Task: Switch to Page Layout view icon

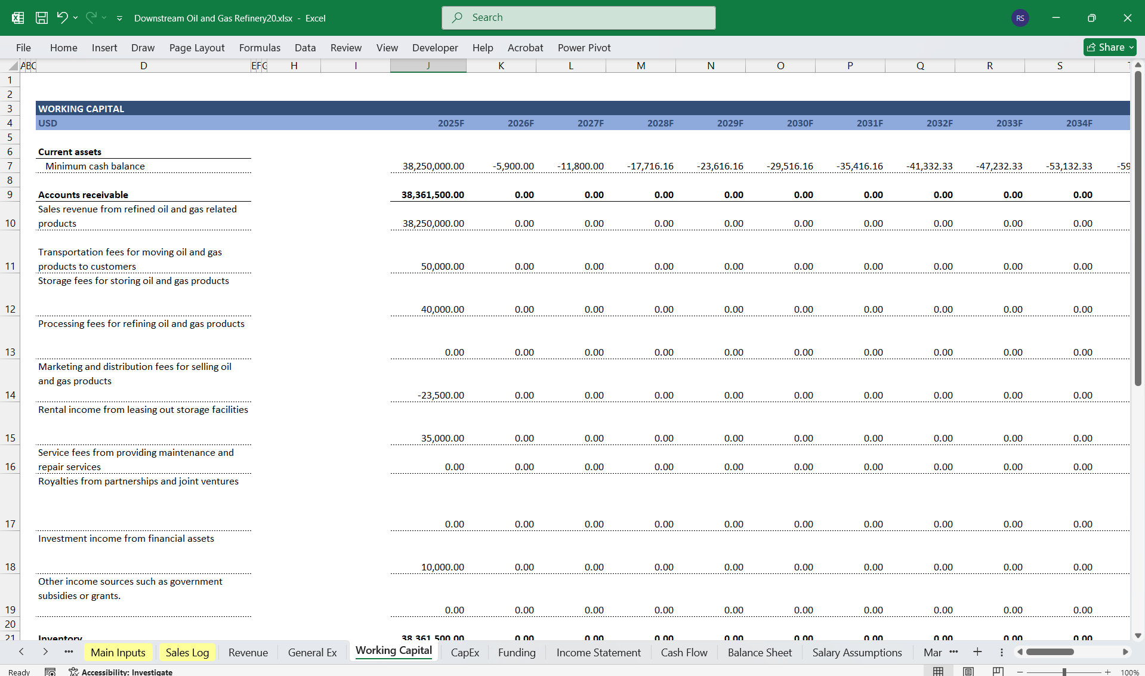Action: point(968,672)
